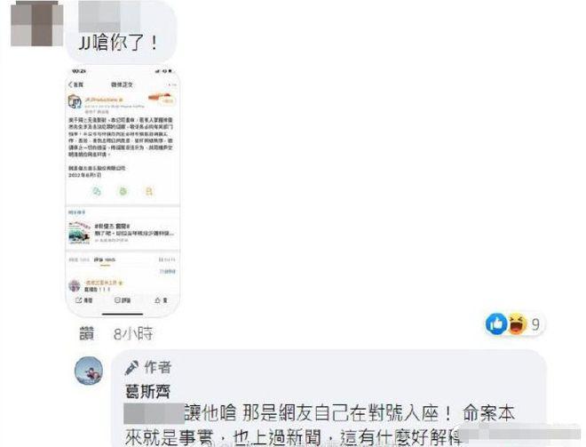Tap the three-dots menu in the Weibo header
This screenshot has height=447, width=586.
coord(171,85)
